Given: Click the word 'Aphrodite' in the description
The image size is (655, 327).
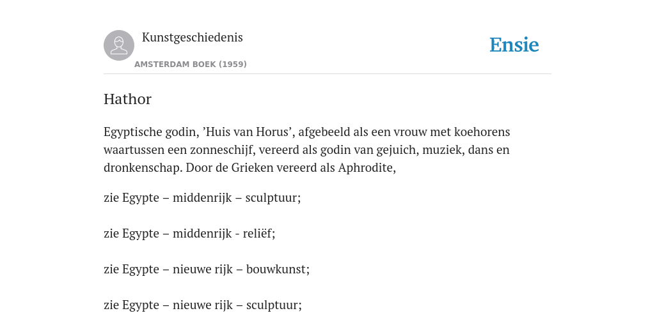Looking at the screenshot, I should (x=365, y=168).
